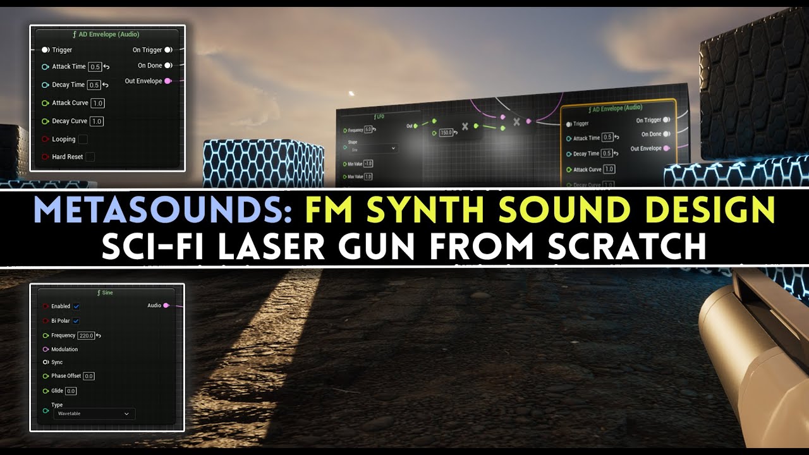The width and height of the screenshot is (809, 455).
Task: Click the Attack Curve 1.0 field in the top-left AD Envelope node
Action: [x=98, y=103]
